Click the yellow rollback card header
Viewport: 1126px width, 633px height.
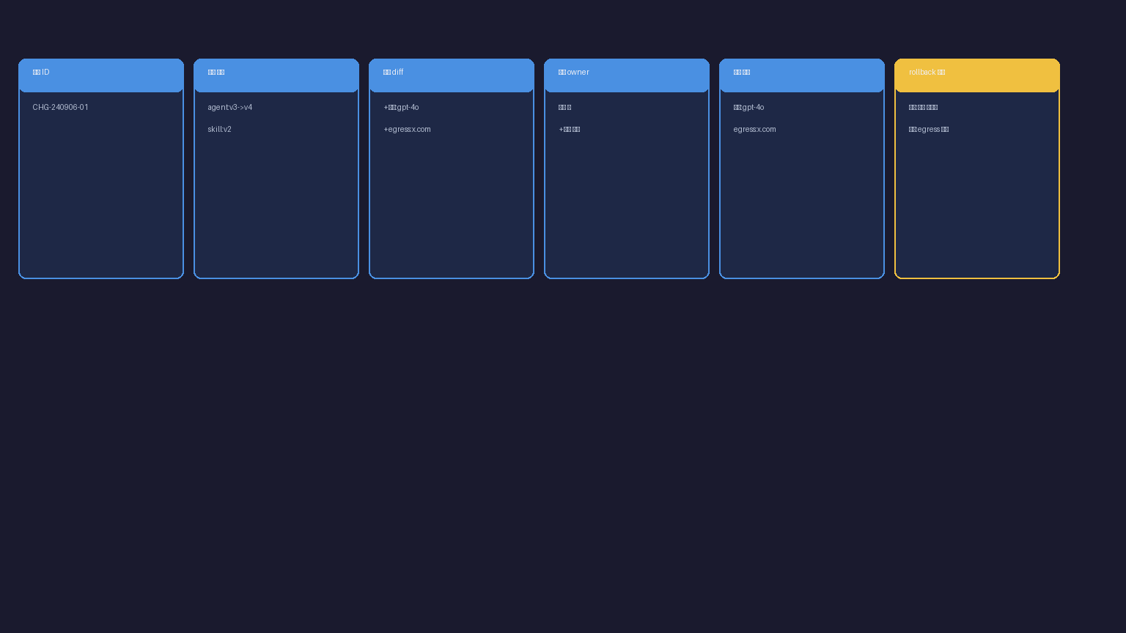pos(977,75)
